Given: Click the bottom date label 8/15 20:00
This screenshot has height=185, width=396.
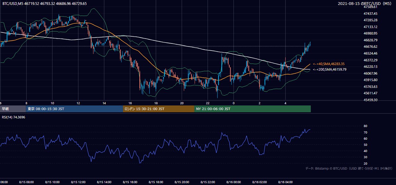Looking at the screenshot, I should (x=182, y=182).
